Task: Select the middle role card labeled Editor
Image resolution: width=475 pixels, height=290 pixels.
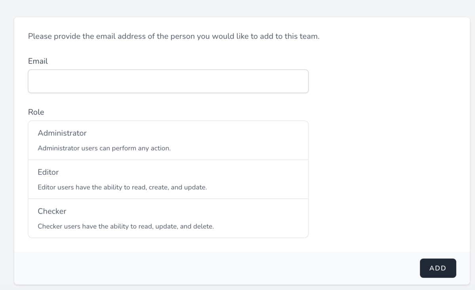Action: 168,179
